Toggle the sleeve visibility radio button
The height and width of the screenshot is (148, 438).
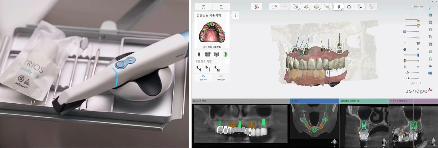coord(405,43)
